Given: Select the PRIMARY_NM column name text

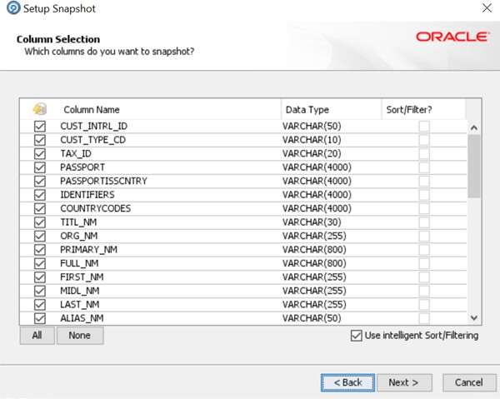Looking at the screenshot, I should coord(88,250).
